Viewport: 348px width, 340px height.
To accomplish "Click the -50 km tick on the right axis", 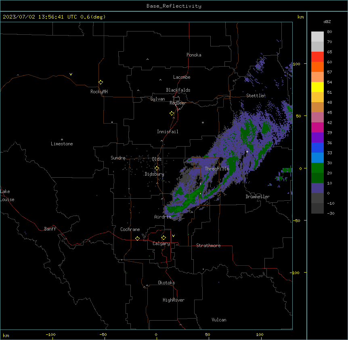I will point(296,220).
